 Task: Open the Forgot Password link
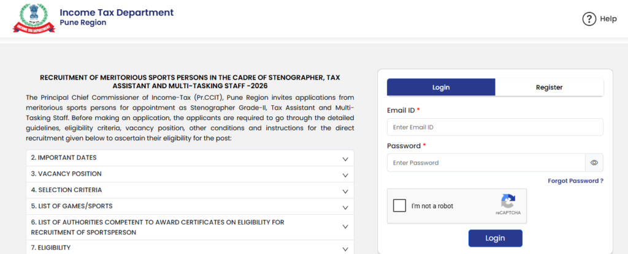coord(575,181)
